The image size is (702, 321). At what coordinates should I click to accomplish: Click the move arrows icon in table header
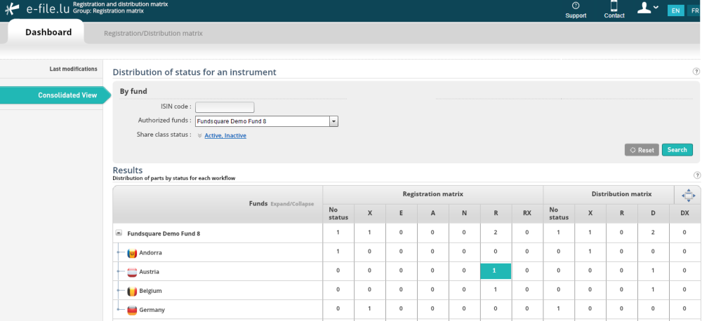coord(687,196)
